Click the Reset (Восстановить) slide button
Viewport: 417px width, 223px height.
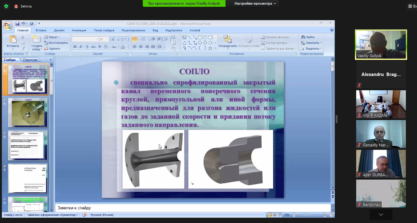56,43
